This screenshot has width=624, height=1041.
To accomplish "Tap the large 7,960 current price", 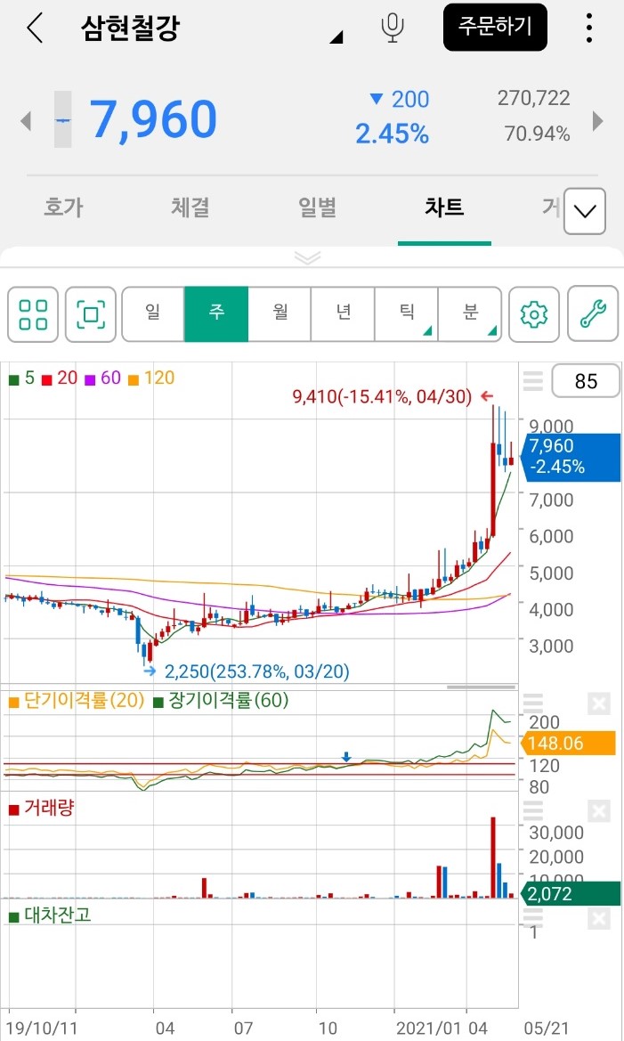I will 153,120.
